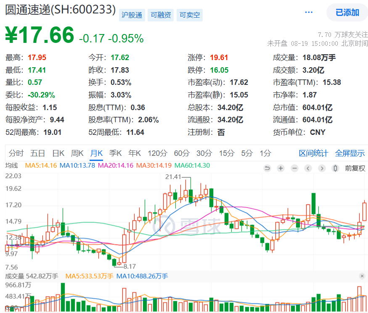Close the 成交量 volume panel

coord(362,276)
